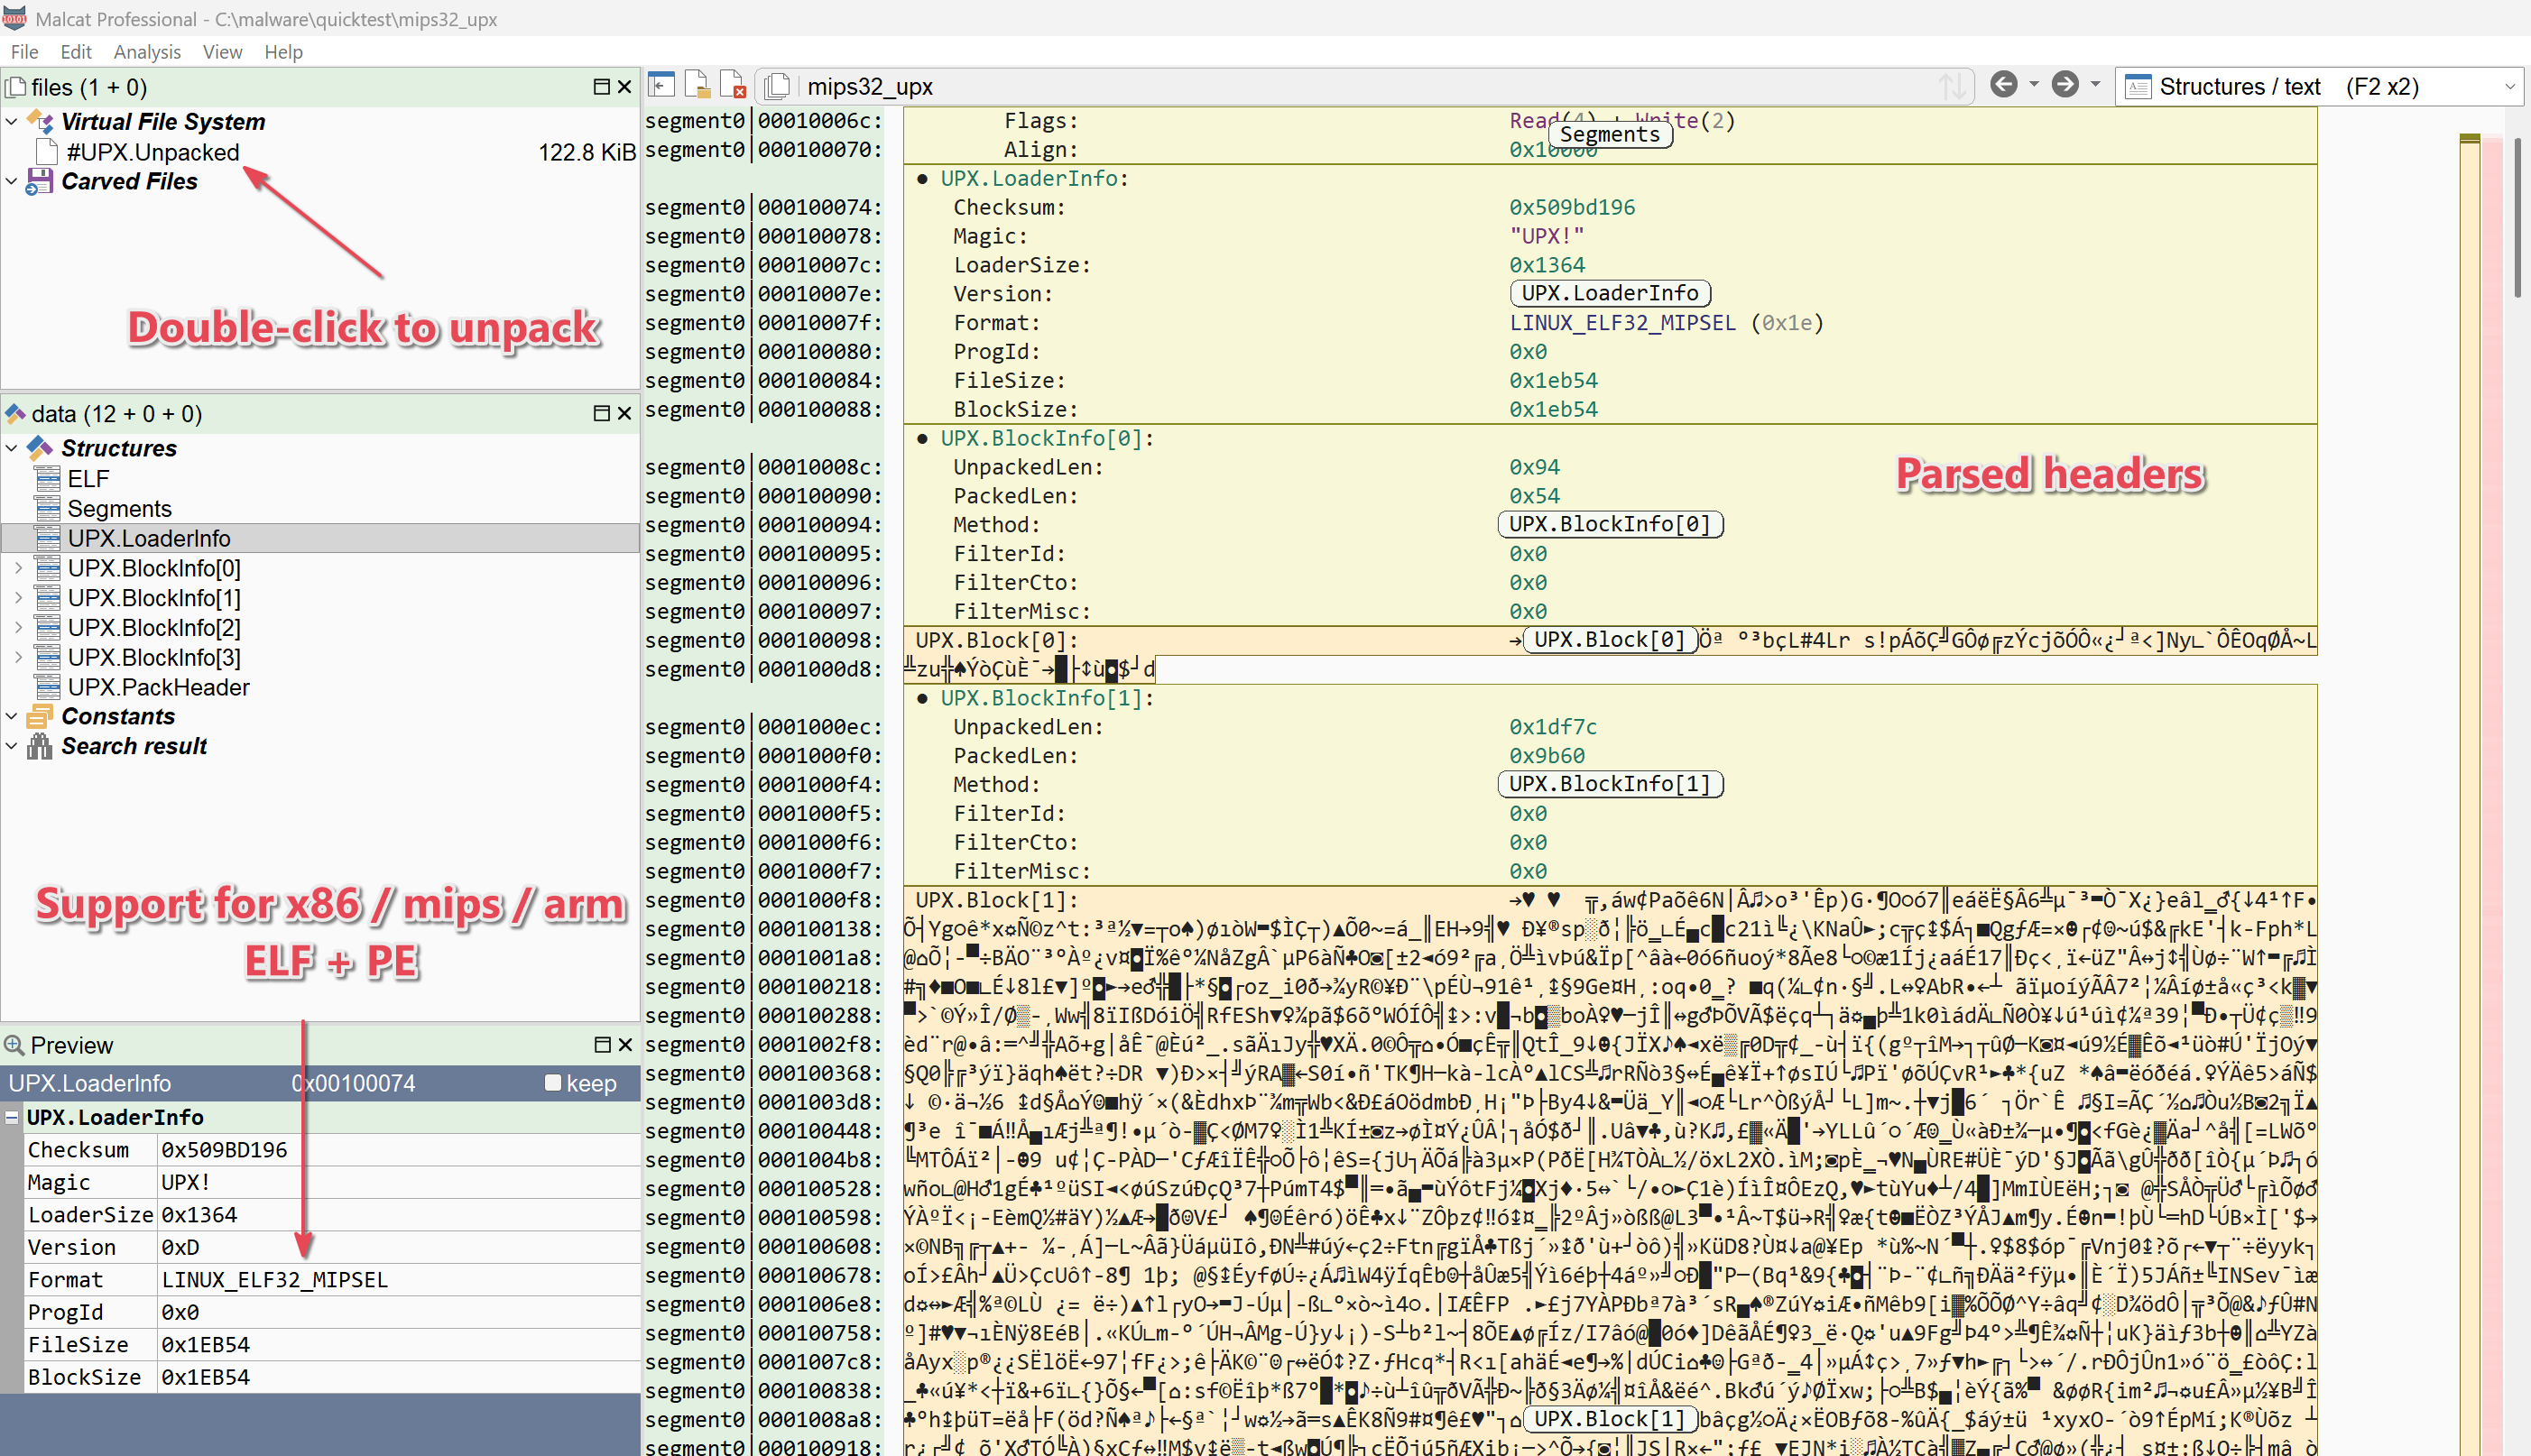Viewport: 2531px width, 1456px height.
Task: Collapse the Virtual File System node
Action: coord(12,121)
